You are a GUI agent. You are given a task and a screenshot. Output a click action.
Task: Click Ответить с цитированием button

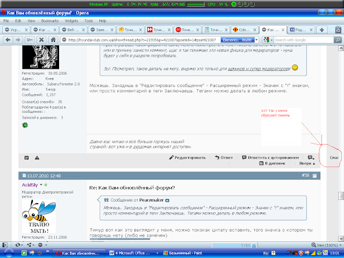[270, 157]
